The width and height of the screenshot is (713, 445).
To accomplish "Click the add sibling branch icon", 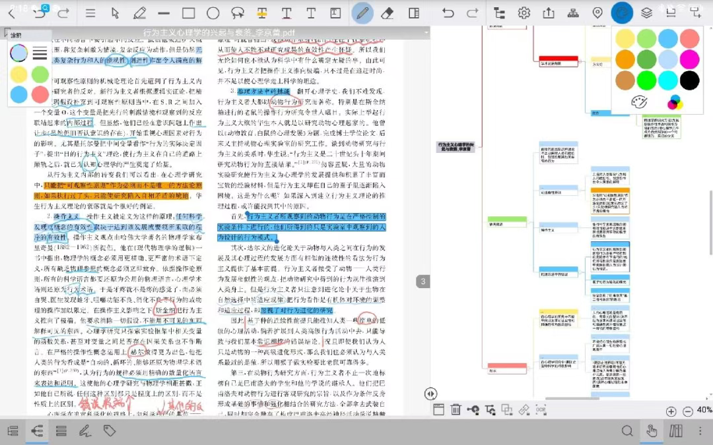I will (490, 410).
